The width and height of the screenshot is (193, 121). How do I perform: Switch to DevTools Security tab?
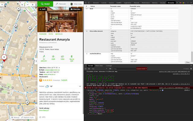pos(163,3)
